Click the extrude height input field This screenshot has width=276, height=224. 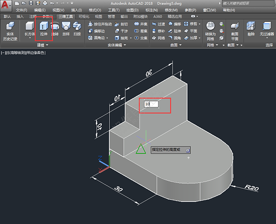tap(151, 104)
